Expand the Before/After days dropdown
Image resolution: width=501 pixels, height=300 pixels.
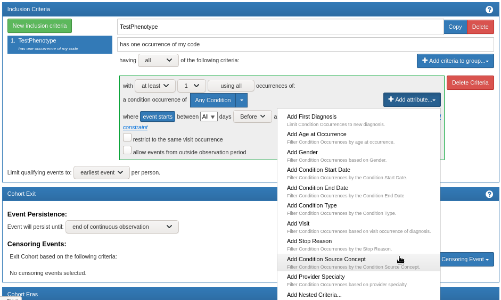click(252, 116)
